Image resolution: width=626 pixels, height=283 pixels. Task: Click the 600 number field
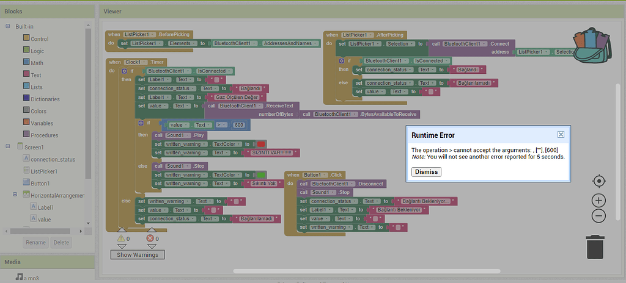click(x=238, y=125)
